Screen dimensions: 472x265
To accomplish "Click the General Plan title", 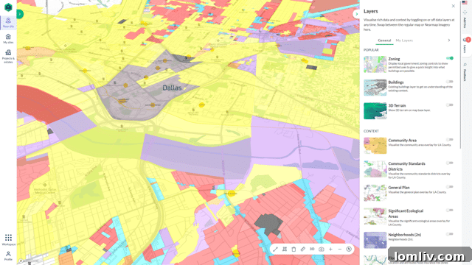I will [399, 188].
